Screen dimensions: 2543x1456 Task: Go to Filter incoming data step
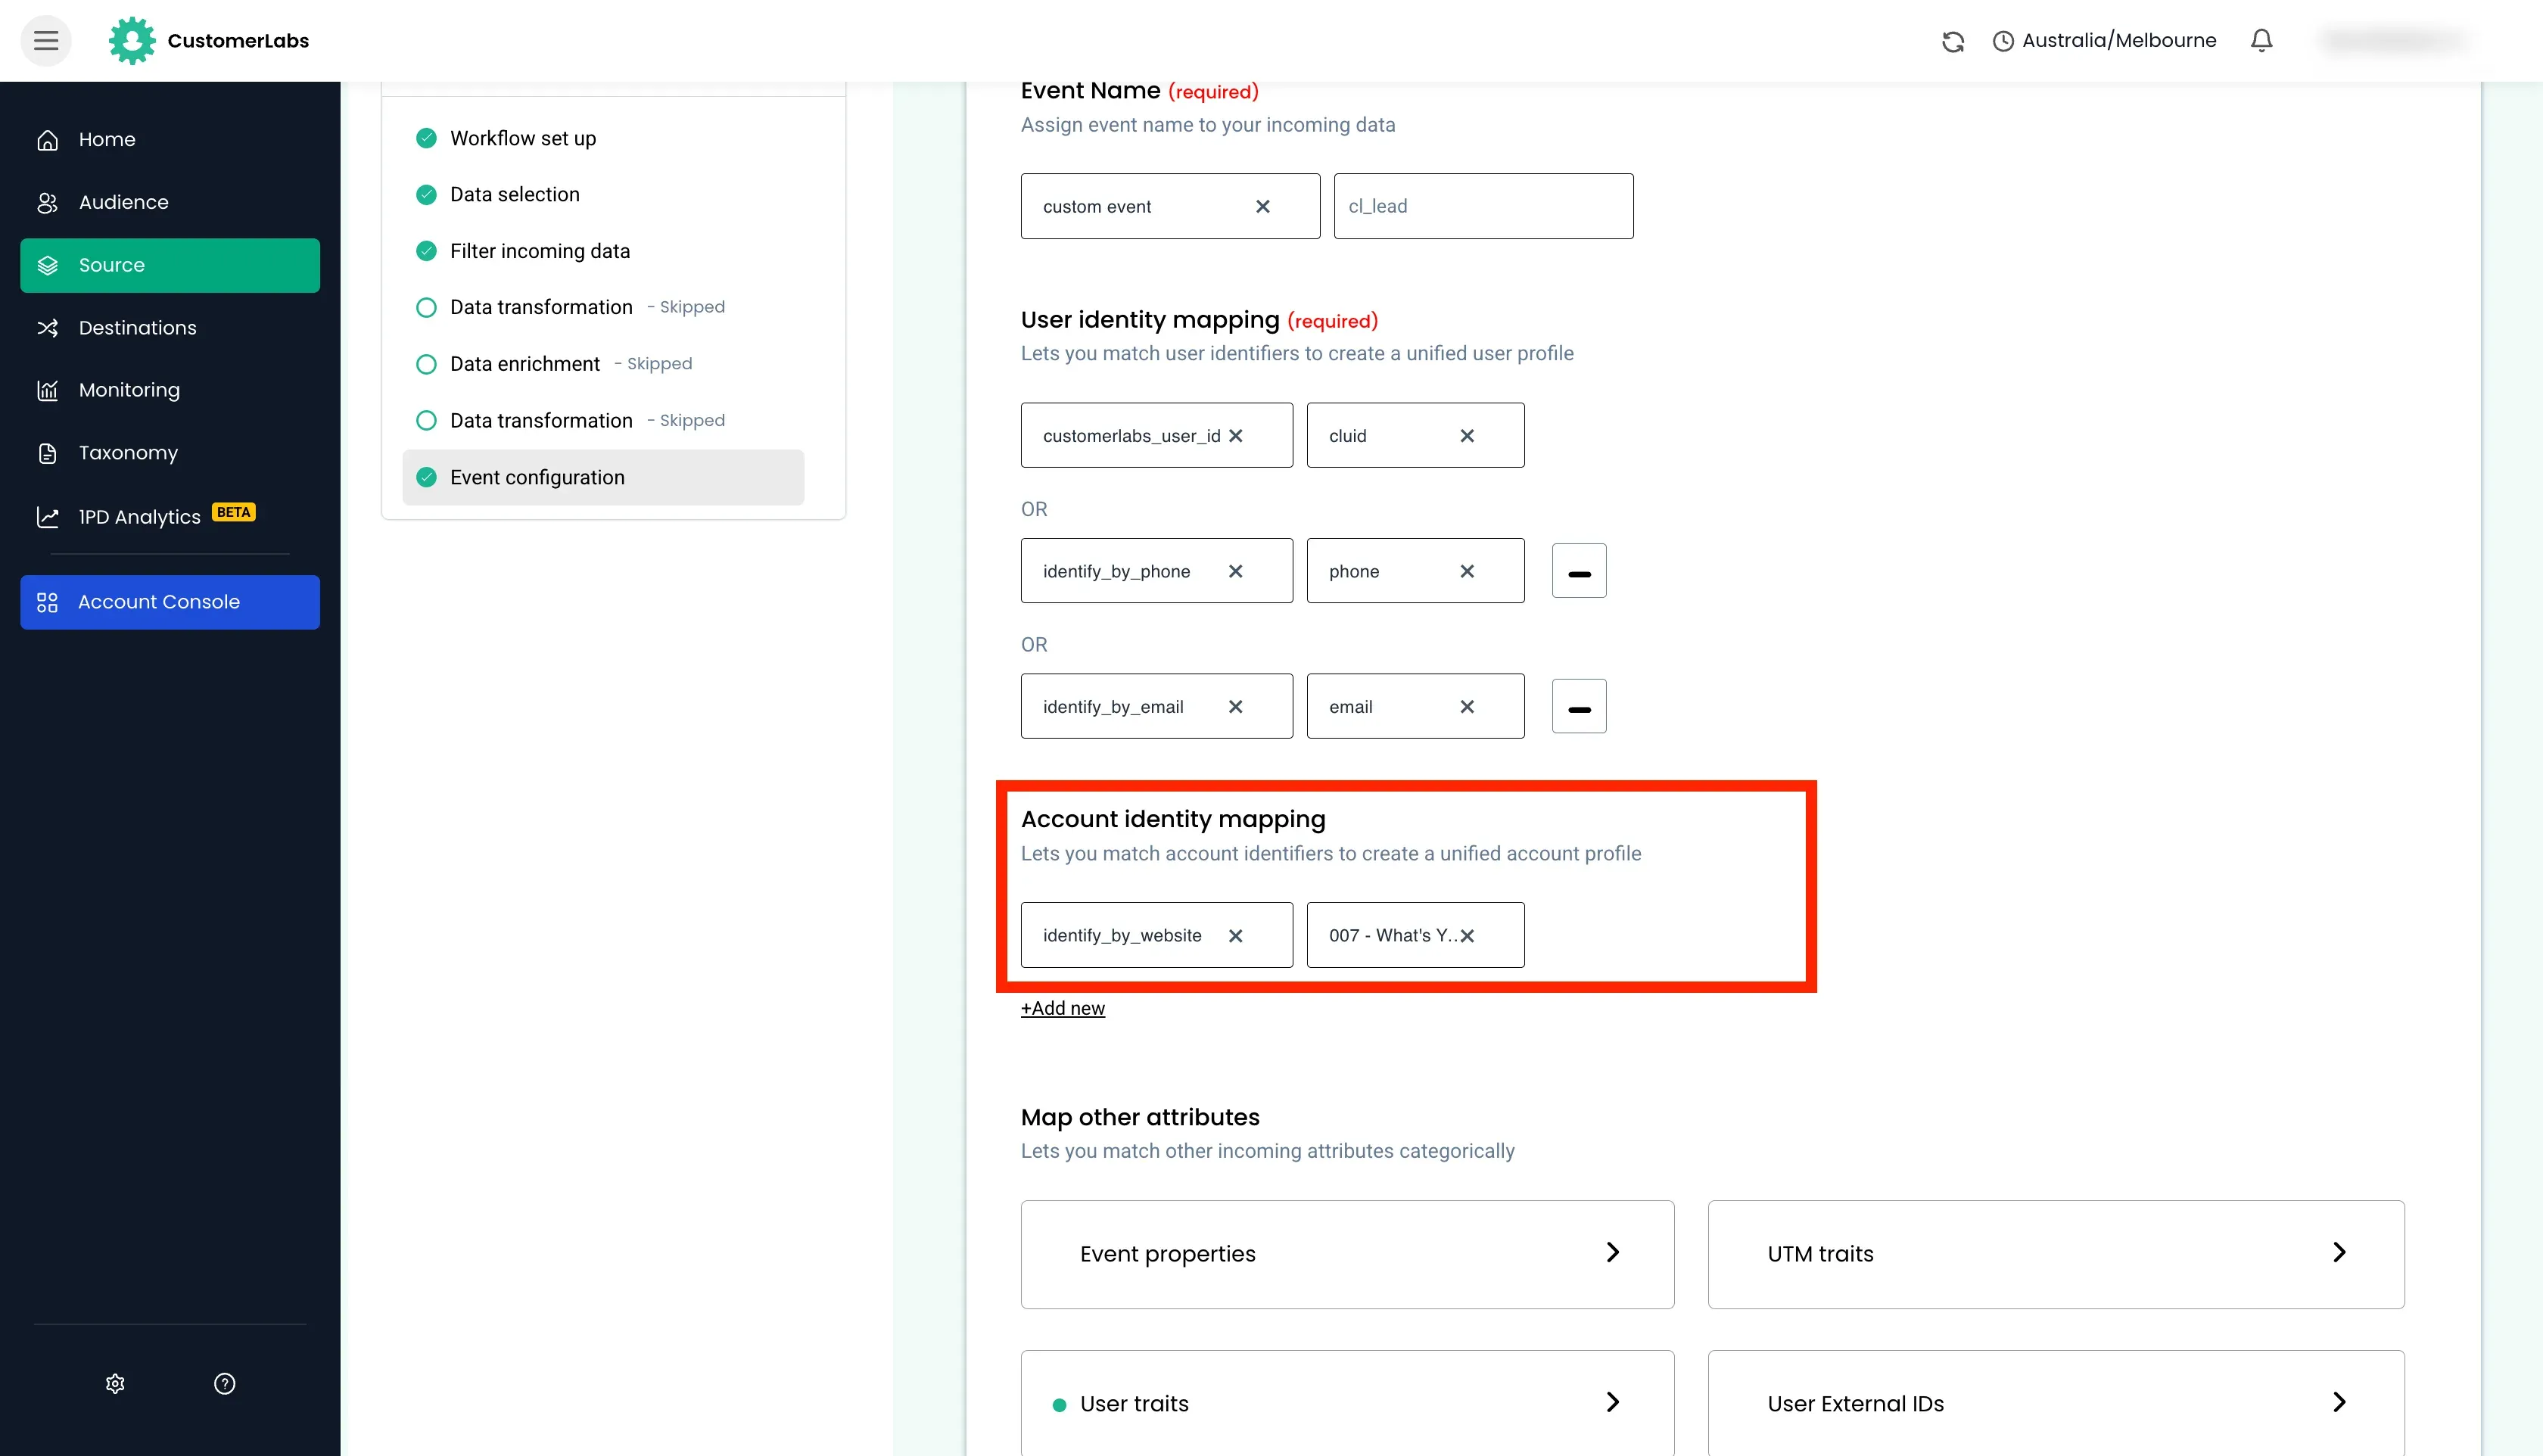tap(603, 251)
